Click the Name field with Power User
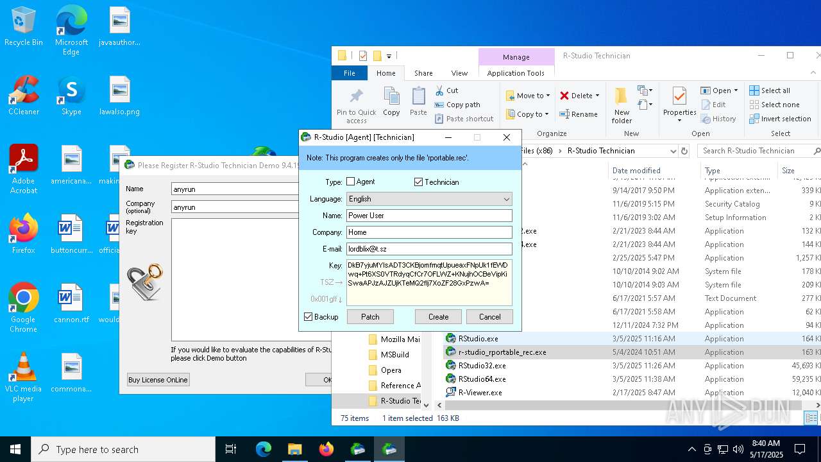821x462 pixels. (x=429, y=216)
